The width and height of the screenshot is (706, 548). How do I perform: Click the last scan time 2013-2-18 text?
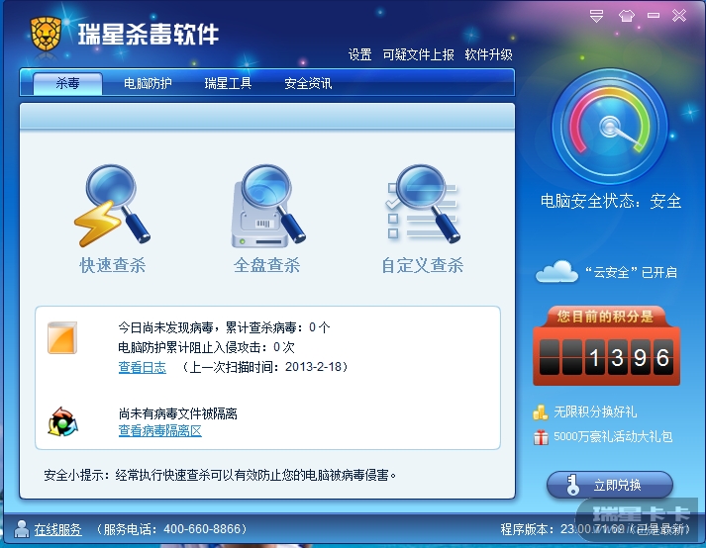[x=264, y=367]
